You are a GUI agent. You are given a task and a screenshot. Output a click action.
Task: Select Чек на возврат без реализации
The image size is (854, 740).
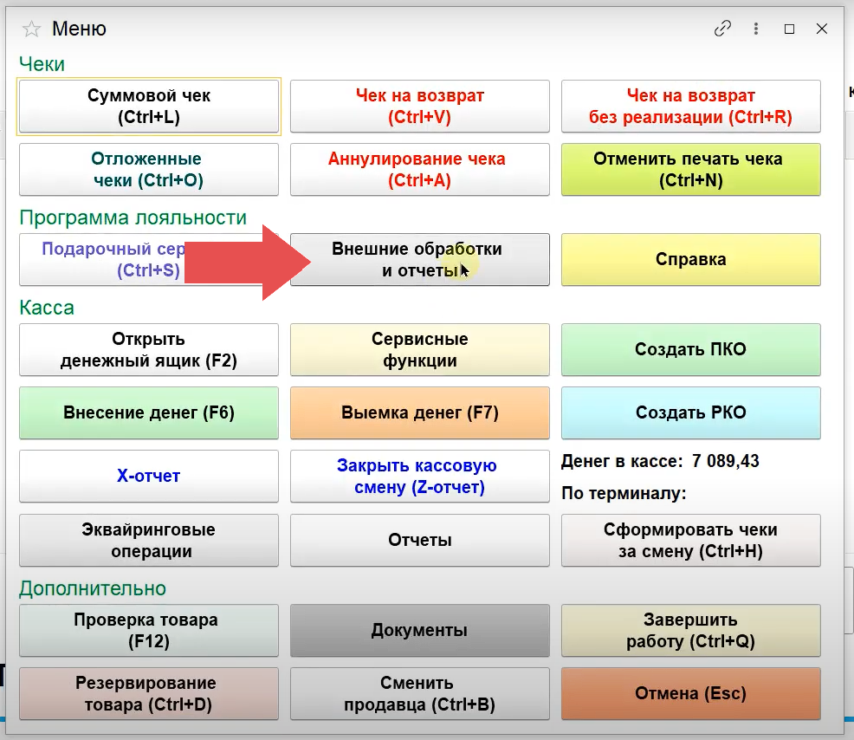[x=690, y=107]
